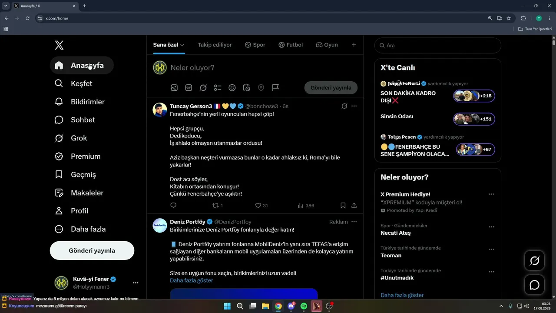This screenshot has width=556, height=313.
Task: Open the Chrome apps grid in bookmarks bar
Action: [6, 29]
